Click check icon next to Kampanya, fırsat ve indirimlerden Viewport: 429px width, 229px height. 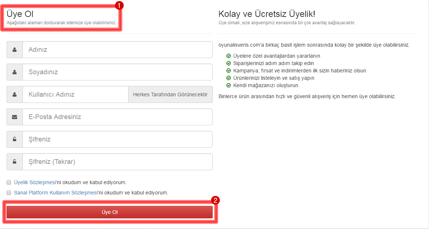pyautogui.click(x=228, y=71)
